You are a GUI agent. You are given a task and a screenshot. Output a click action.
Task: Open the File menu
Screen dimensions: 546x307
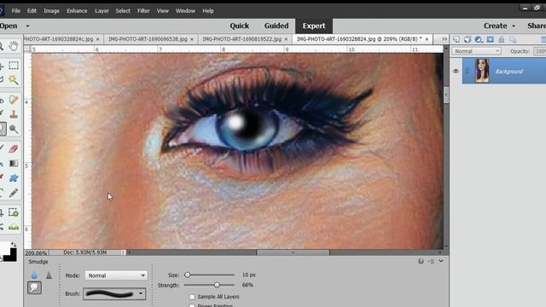(x=16, y=11)
